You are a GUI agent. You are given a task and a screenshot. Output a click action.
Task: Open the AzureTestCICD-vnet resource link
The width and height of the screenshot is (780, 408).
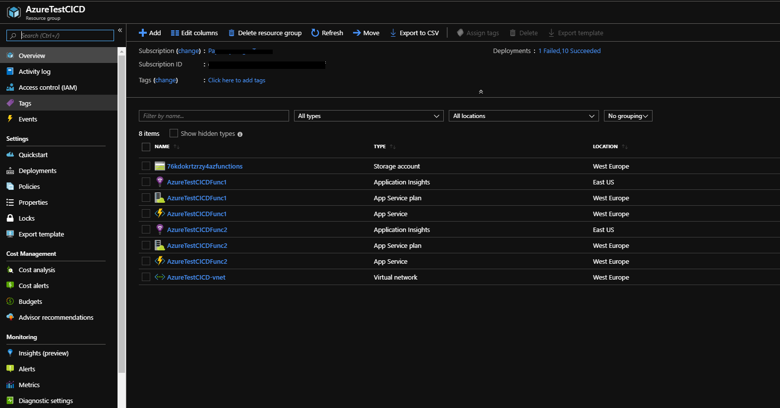pyautogui.click(x=196, y=277)
